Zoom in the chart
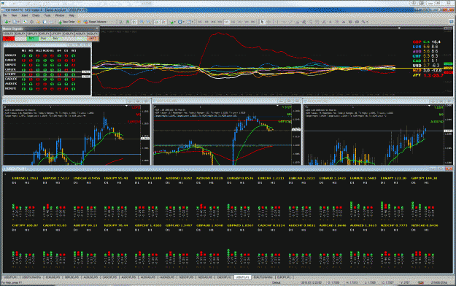Image resolution: width=456 pixels, height=286 pixels. coord(142,22)
